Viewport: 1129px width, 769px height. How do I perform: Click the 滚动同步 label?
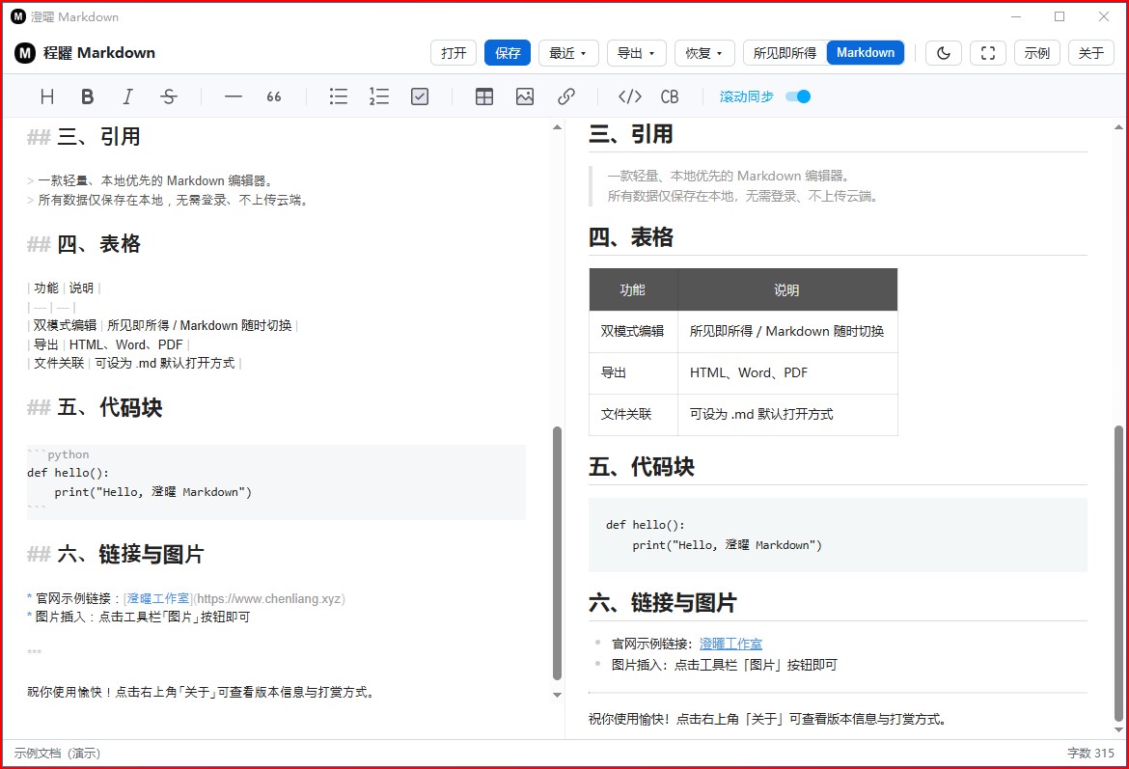point(747,96)
